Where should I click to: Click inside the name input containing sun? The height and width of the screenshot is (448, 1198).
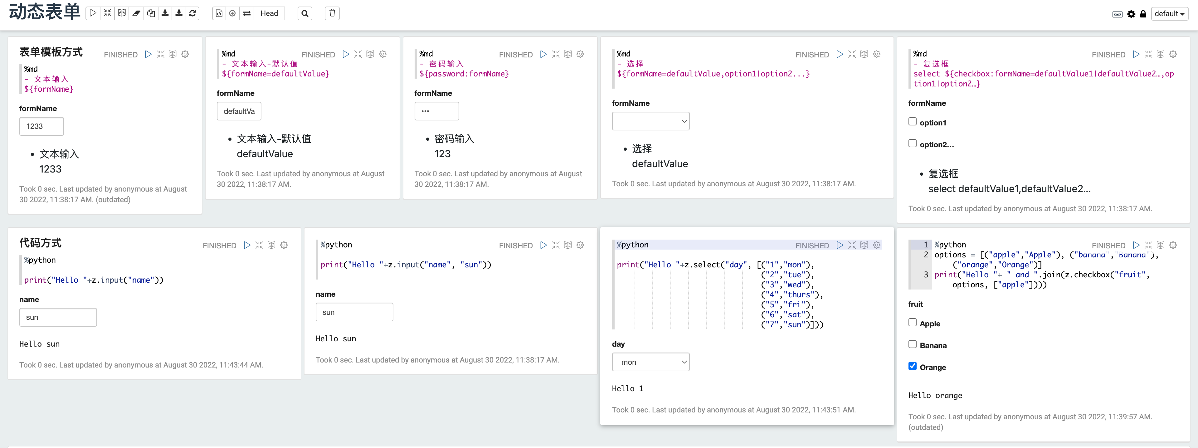pyautogui.click(x=354, y=312)
